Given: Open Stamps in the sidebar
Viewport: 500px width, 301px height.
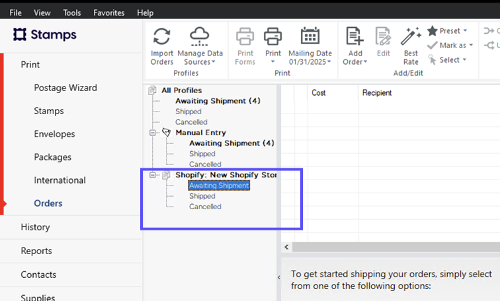Looking at the screenshot, I should coord(49,111).
